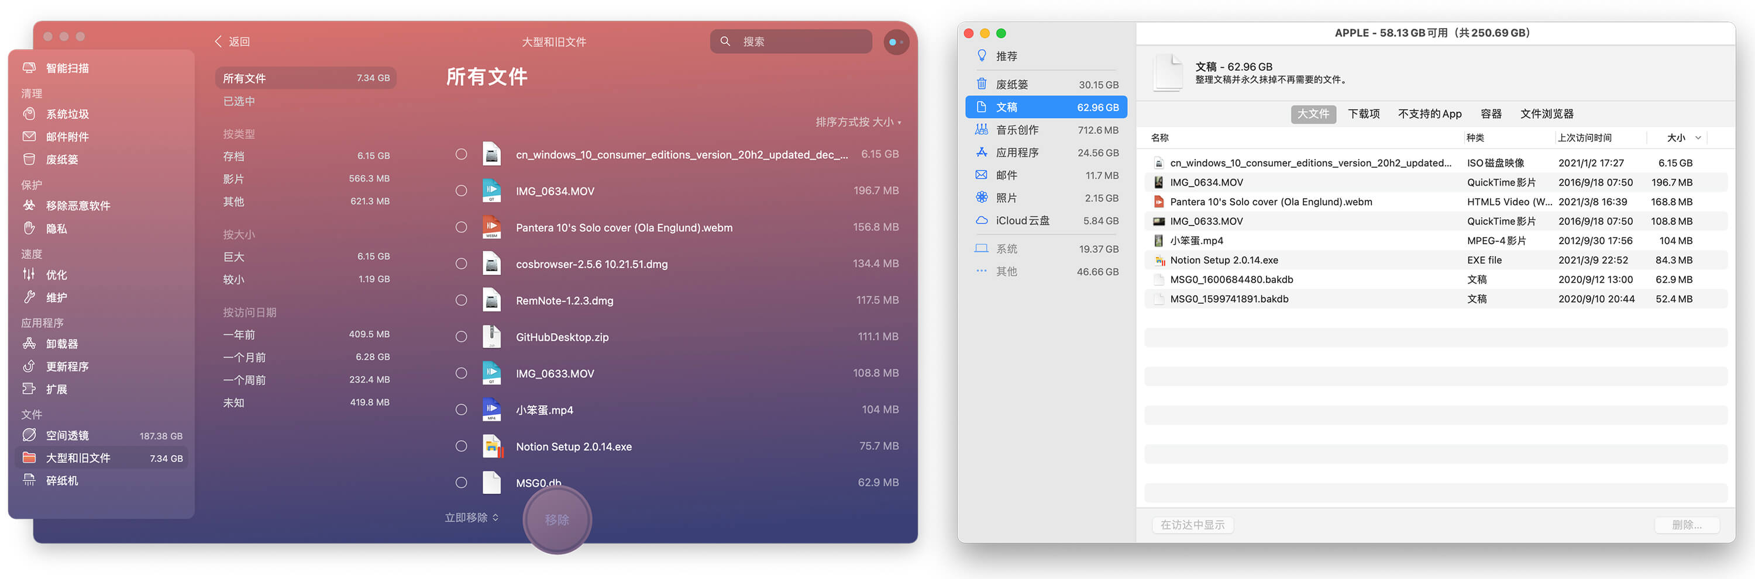1755x579 pixels.
Task: Click the 返回 back button
Action: (232, 41)
